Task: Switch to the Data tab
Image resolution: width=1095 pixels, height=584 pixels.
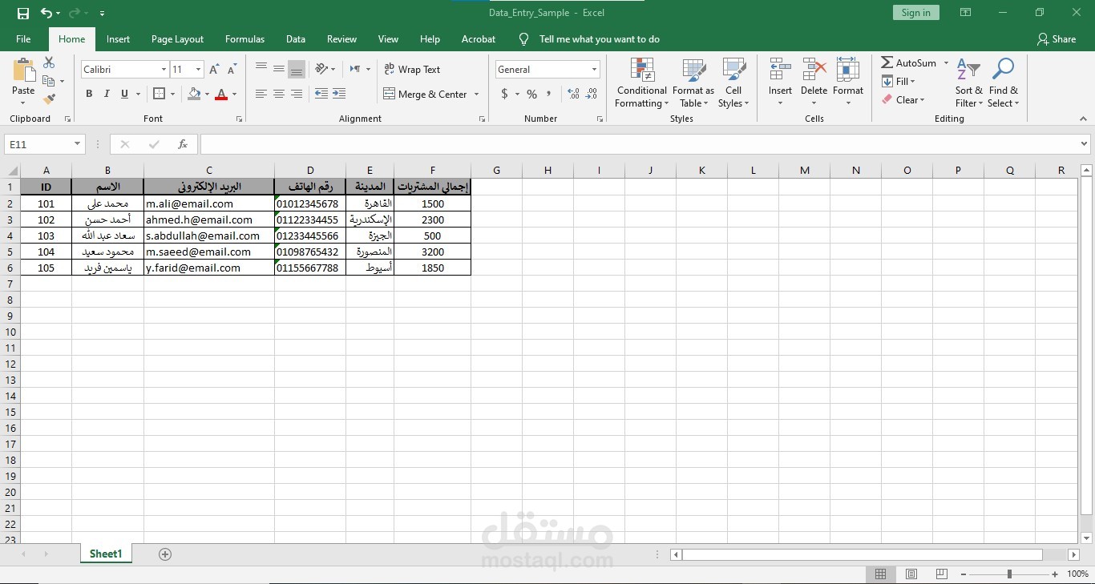Action: (x=296, y=38)
